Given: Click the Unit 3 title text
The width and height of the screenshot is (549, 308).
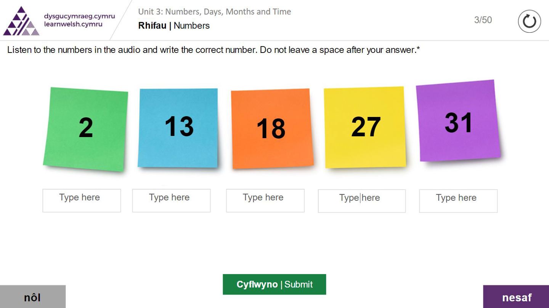Looking at the screenshot, I should [214, 12].
